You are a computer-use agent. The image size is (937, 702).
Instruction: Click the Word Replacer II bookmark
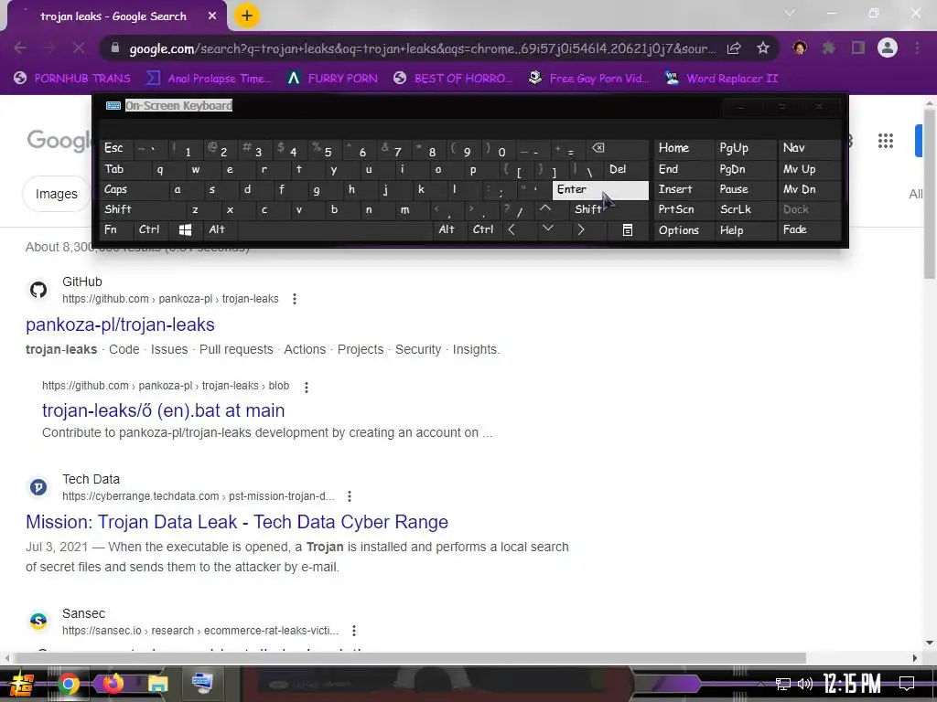point(721,79)
